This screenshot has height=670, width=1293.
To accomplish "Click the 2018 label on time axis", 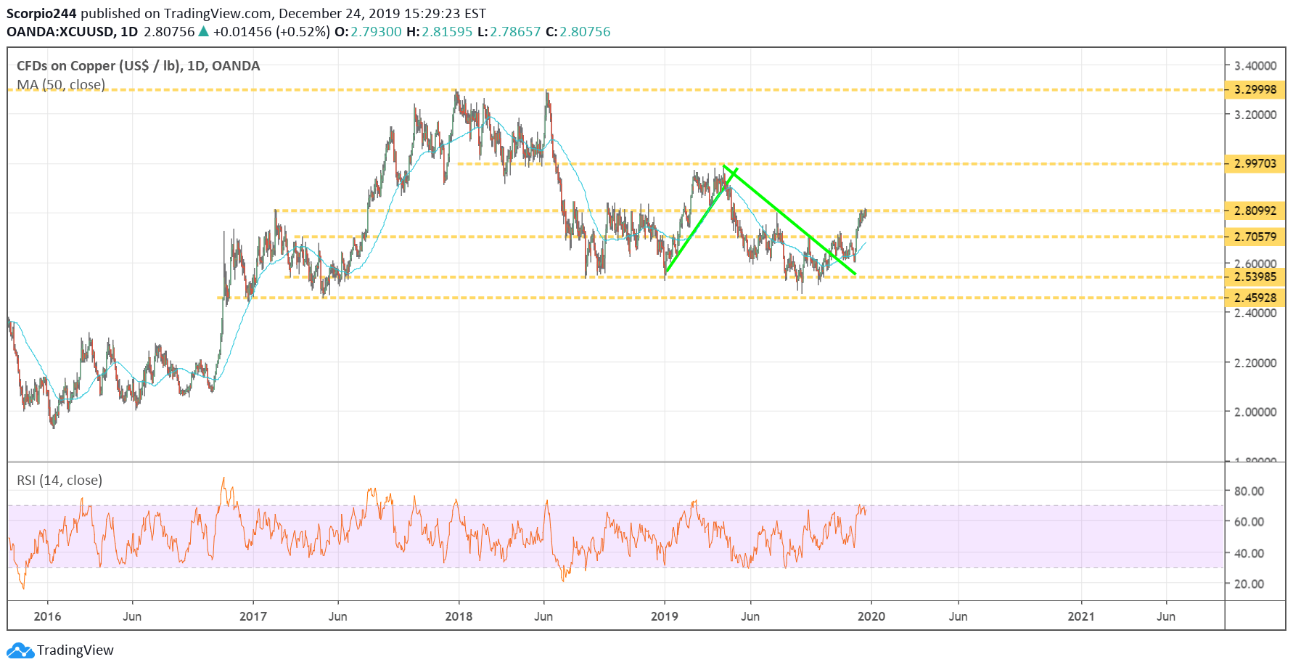I will (459, 617).
